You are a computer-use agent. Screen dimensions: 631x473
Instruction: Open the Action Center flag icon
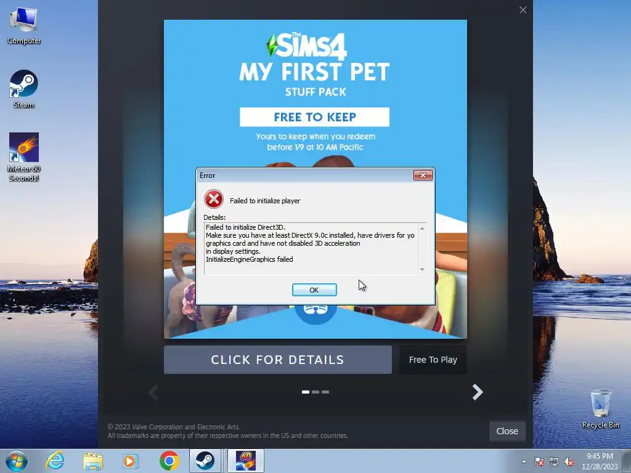pyautogui.click(x=539, y=461)
